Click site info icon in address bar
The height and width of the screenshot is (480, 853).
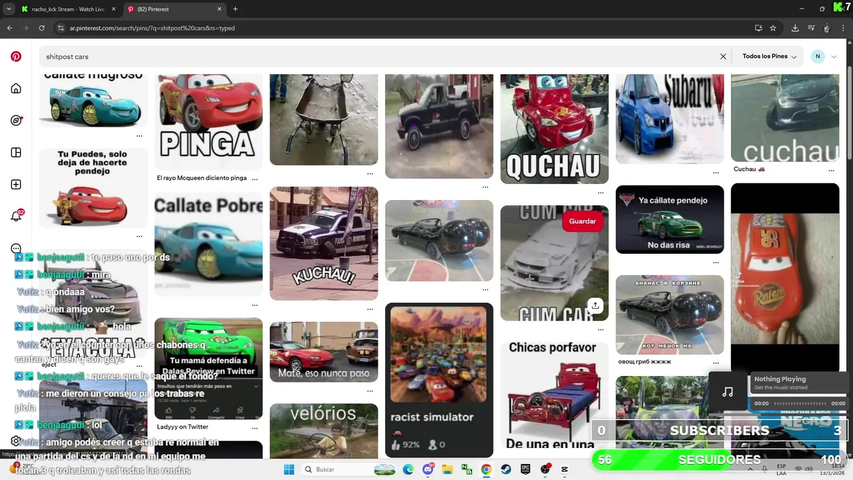pyautogui.click(x=61, y=28)
